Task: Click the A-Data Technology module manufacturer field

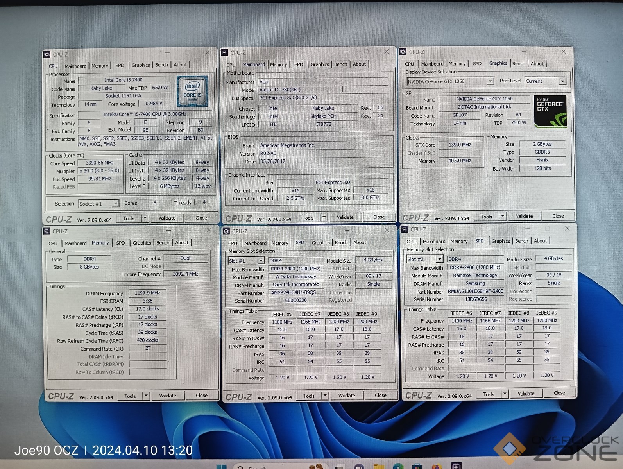Action: [x=296, y=277]
